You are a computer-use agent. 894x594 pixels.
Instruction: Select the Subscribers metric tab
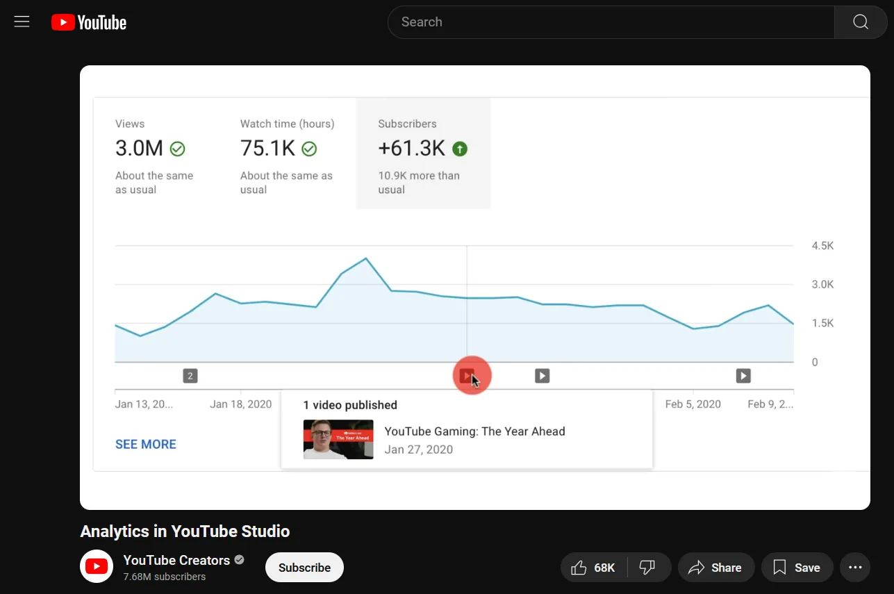[422, 153]
